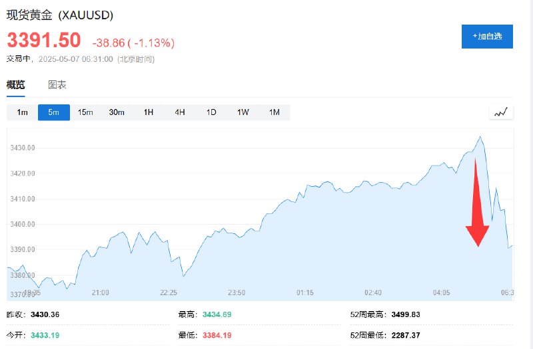The image size is (533, 349).
Task: Click the 04:05 time axis label
Action: [x=441, y=292]
